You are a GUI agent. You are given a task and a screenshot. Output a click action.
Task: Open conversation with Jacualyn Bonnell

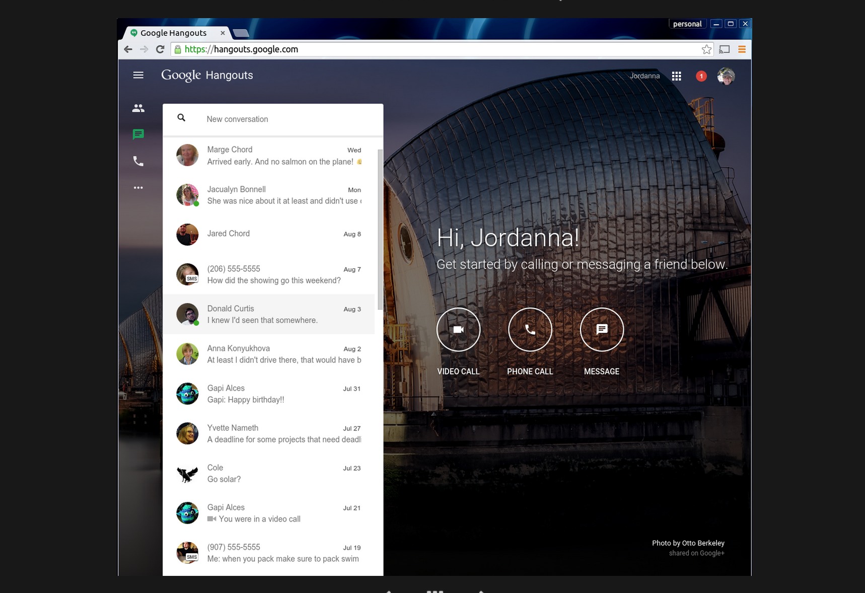269,195
